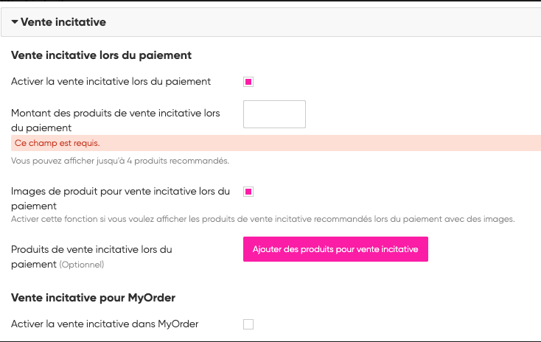Collapse the Vente incitative section triangle
Viewport: 541px width, 342px height.
tap(15, 22)
